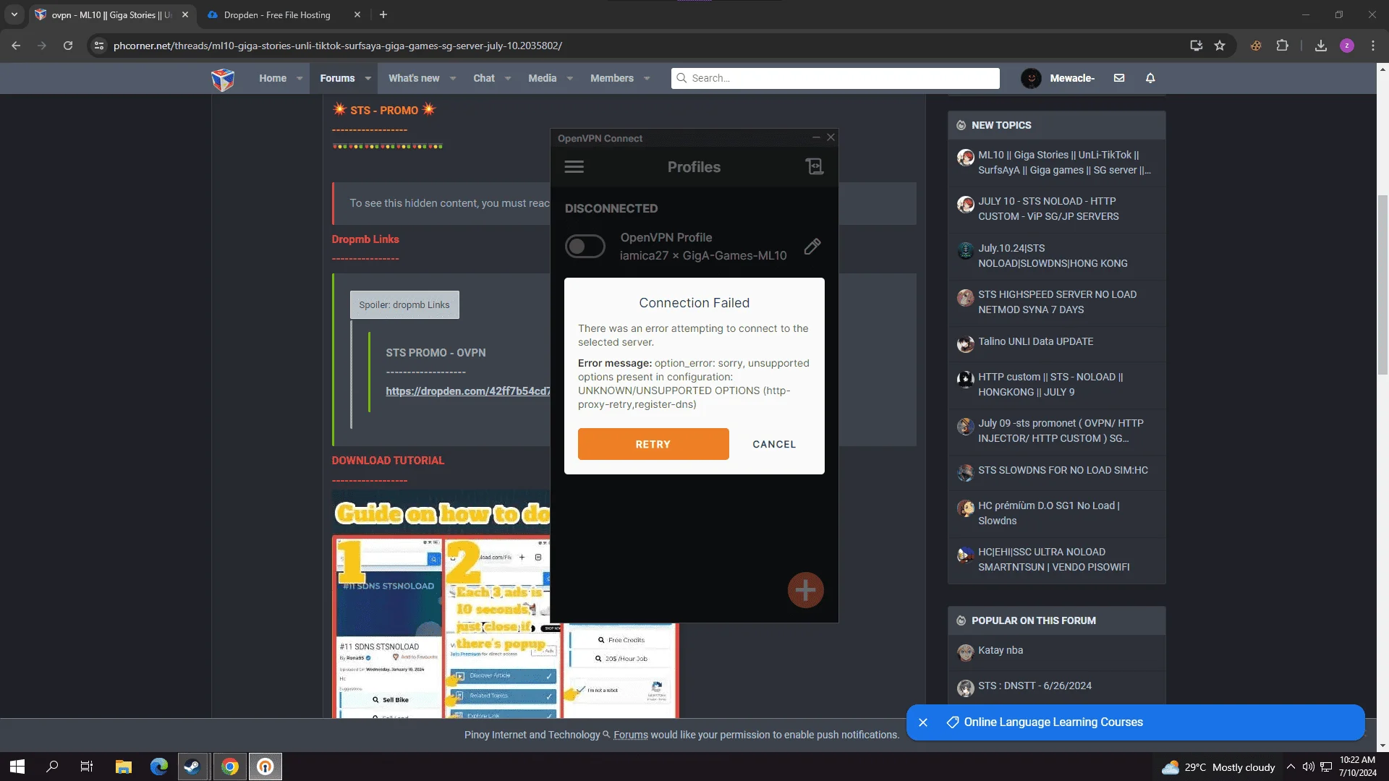Open Steam from the taskbar
Viewport: 1389px width, 781px height.
point(192,767)
